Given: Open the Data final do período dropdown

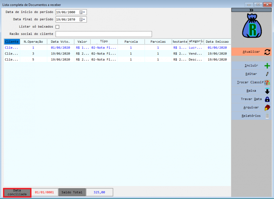Looking at the screenshot, I should [x=82, y=19].
